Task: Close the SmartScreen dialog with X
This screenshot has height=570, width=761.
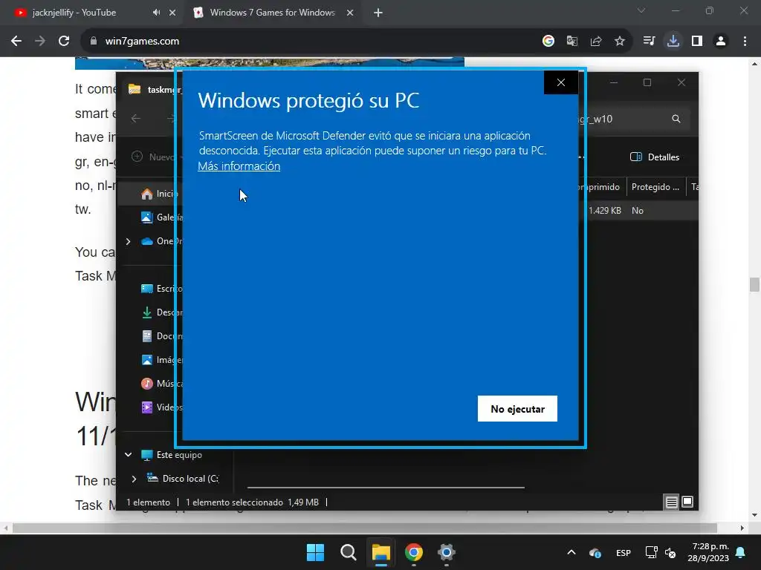Action: point(561,82)
